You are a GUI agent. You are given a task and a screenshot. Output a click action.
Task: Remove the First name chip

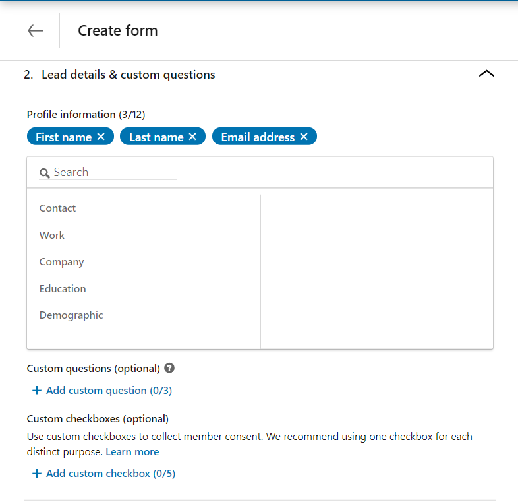pyautogui.click(x=101, y=137)
